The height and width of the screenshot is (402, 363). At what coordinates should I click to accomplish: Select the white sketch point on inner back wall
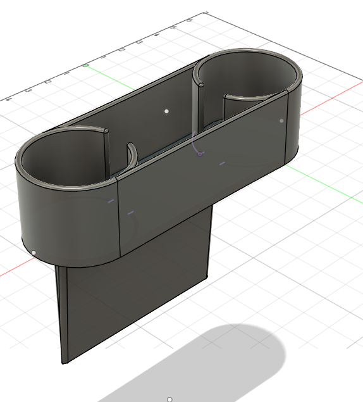pos(166,111)
